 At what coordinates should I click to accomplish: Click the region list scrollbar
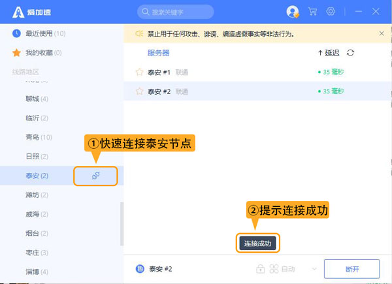[x=122, y=224]
